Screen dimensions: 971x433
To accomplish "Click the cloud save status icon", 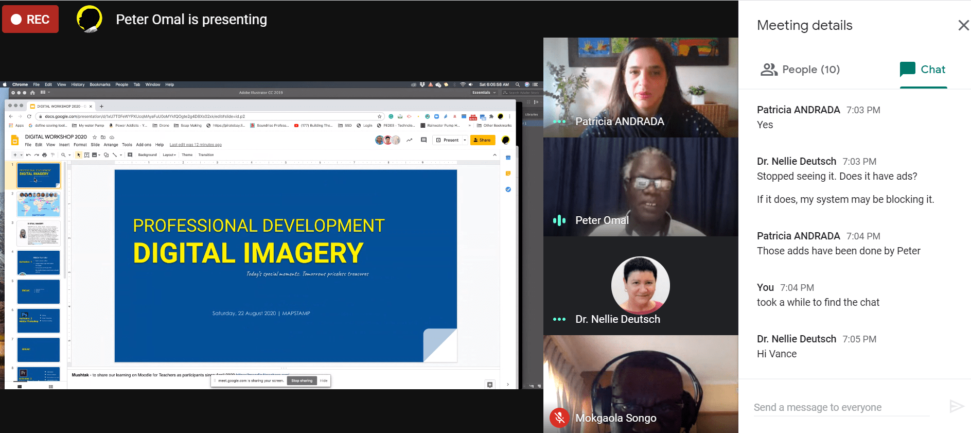I will (x=112, y=137).
